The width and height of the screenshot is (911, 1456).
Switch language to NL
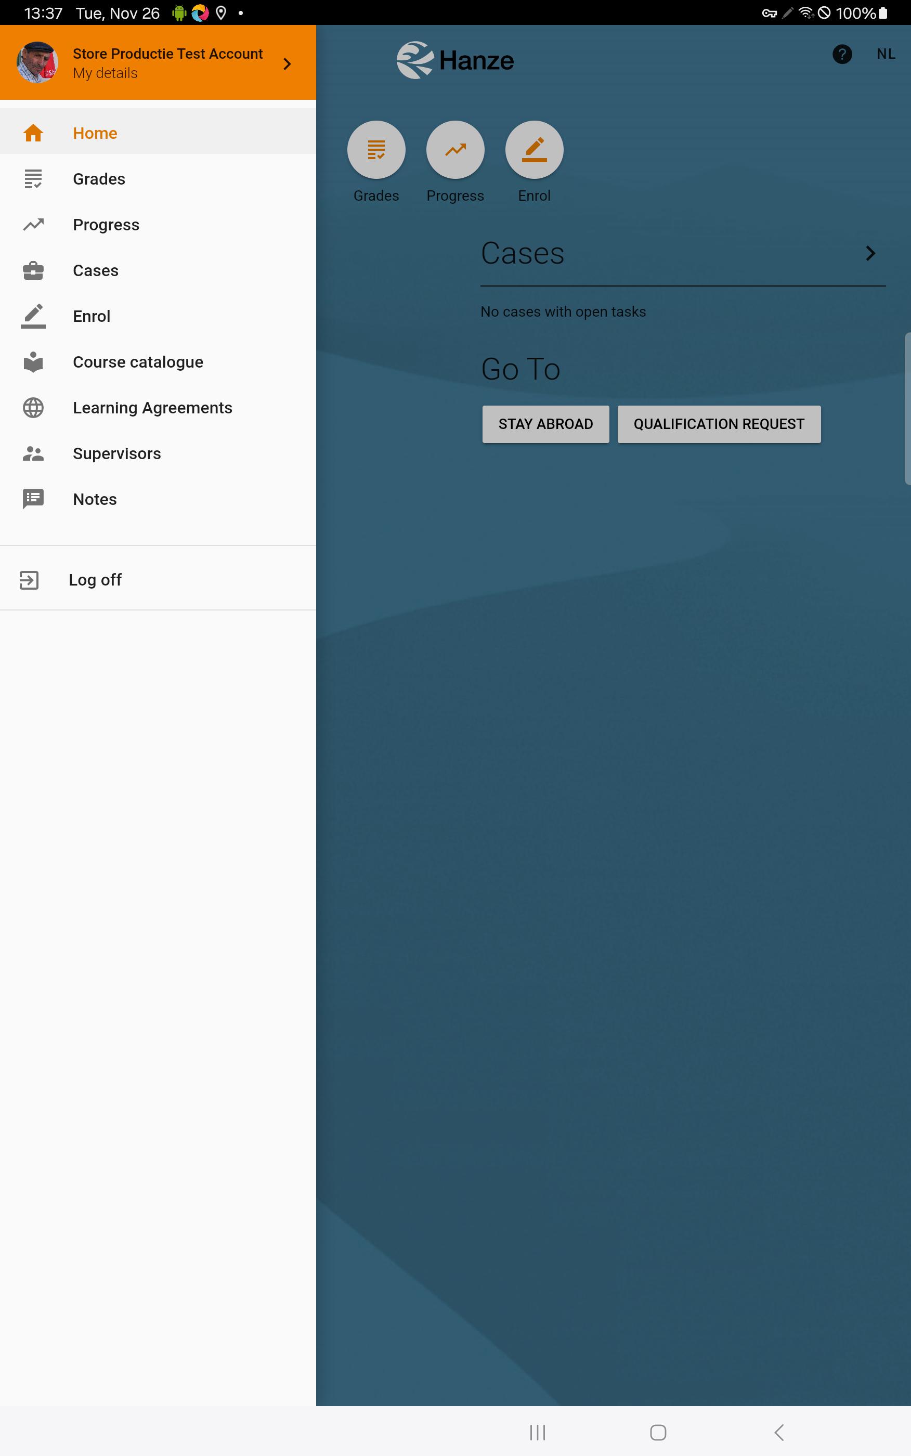[x=885, y=54]
